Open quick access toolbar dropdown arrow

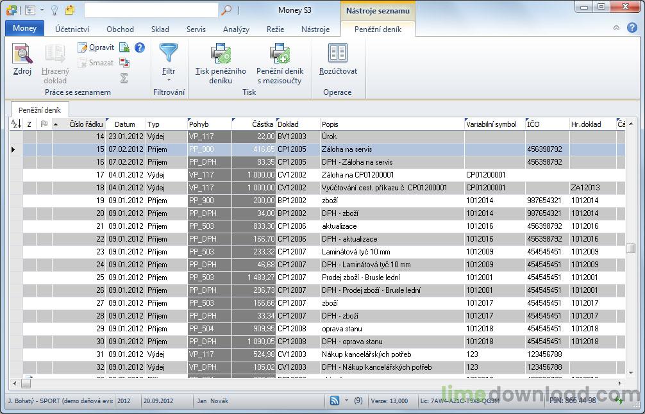[x=42, y=10]
